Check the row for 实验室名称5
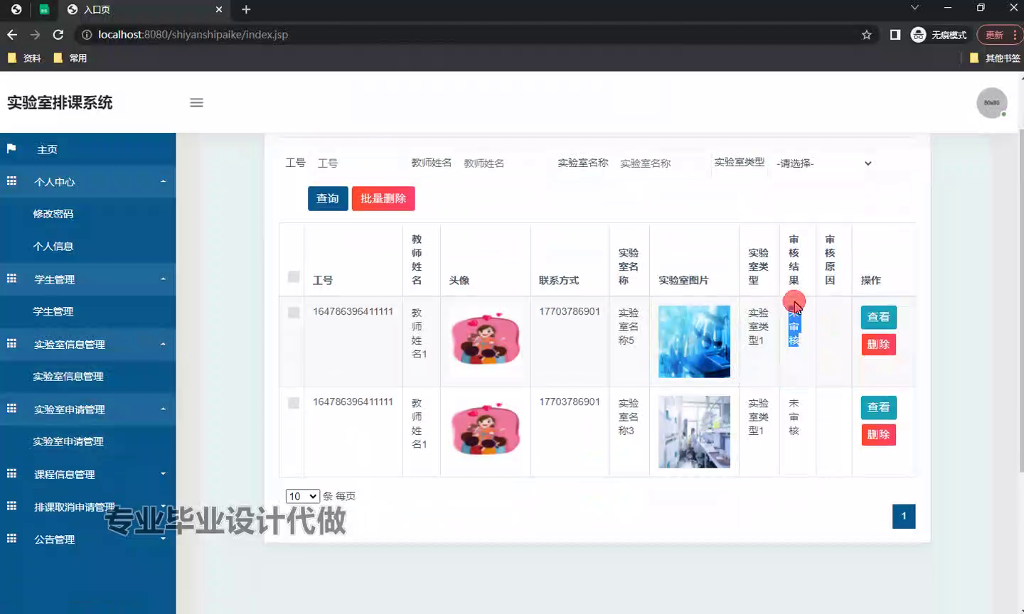This screenshot has height=614, width=1024. pos(293,312)
